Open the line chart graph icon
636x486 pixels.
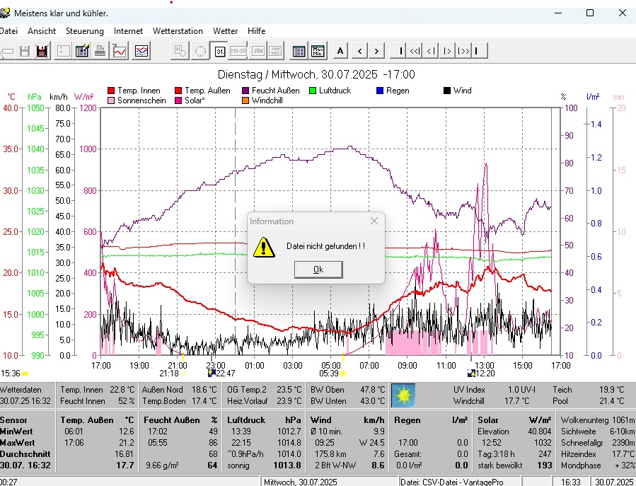pyautogui.click(x=120, y=51)
